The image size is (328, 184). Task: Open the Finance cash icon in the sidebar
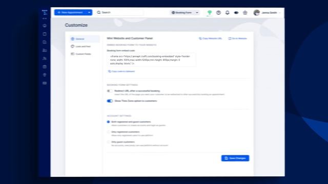point(45,83)
